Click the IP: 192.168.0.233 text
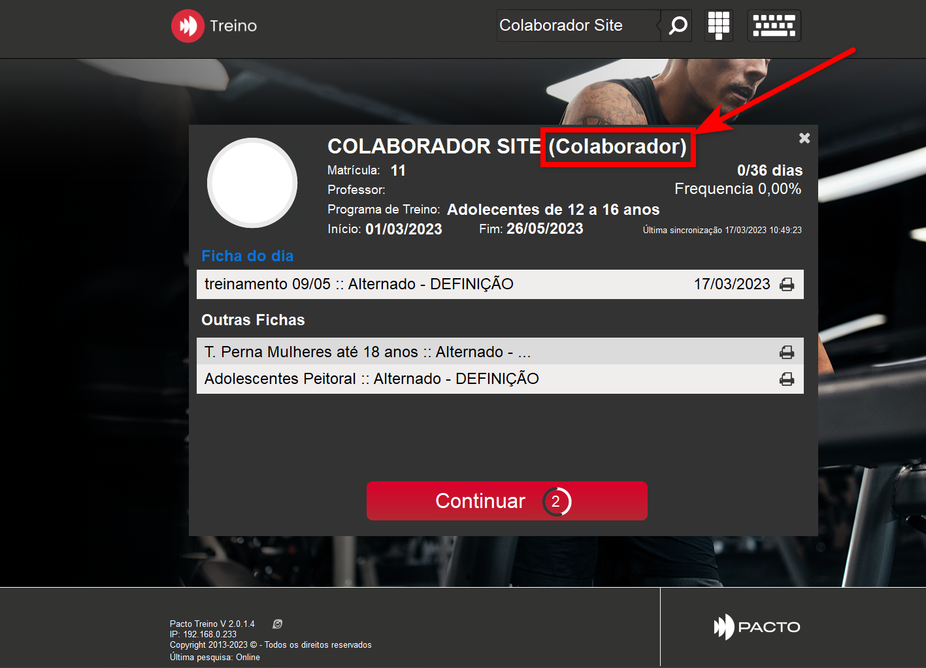Image resolution: width=926 pixels, height=668 pixels. (203, 634)
